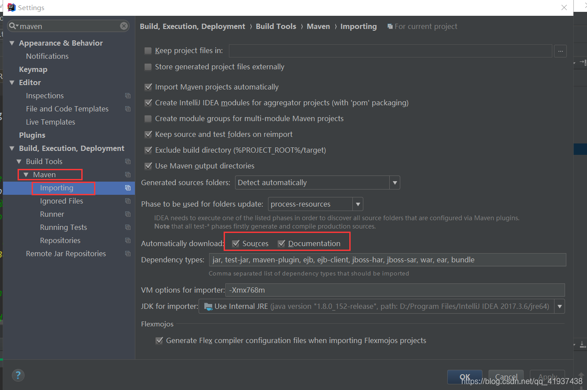
Task: Click the For current project icon
Action: pos(390,27)
